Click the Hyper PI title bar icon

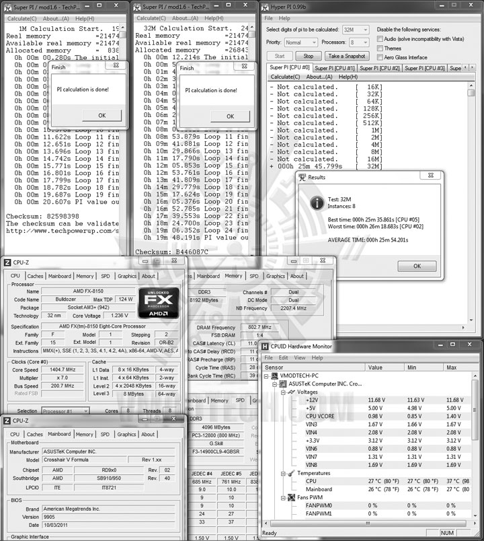click(x=265, y=7)
